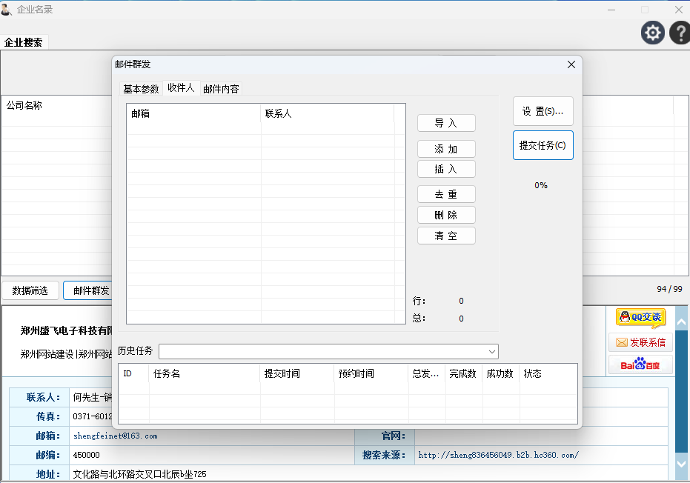Viewport: 690px width, 483px height.
Task: Click the 数据筛选 button
Action: [30, 290]
